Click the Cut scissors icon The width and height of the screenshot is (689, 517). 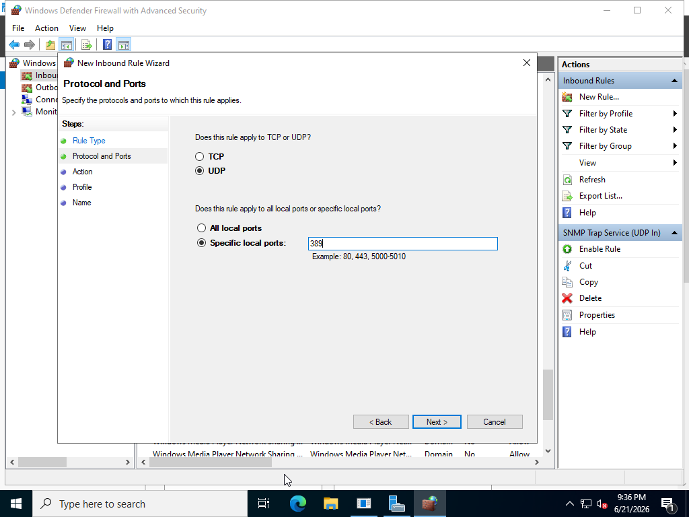[x=567, y=265]
